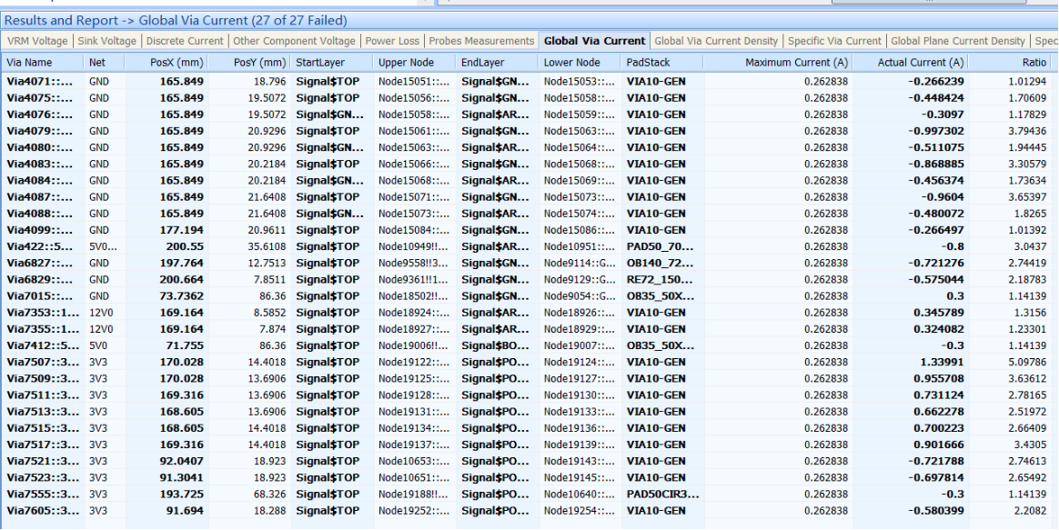The width and height of the screenshot is (1059, 530).
Task: Click the PosX (mm) column header
Action: (166, 62)
